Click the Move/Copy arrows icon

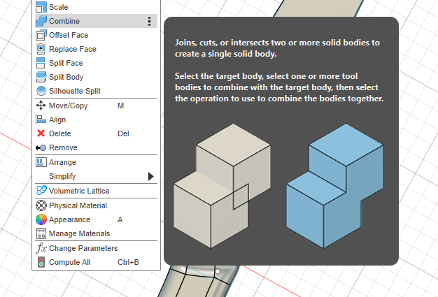click(41, 106)
